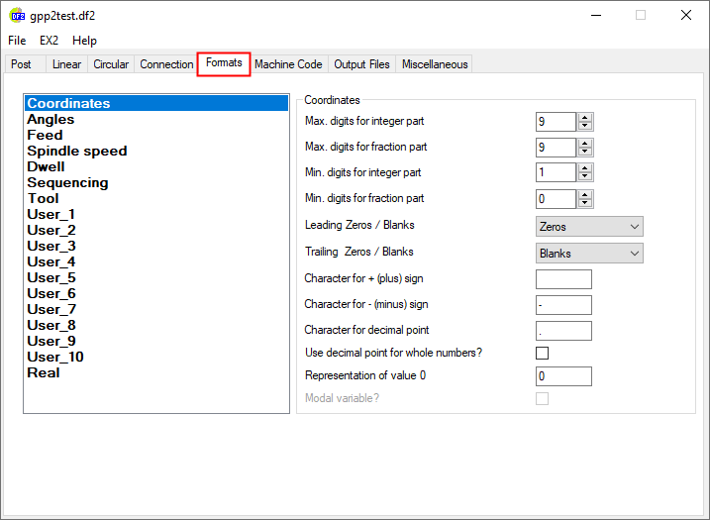The height and width of the screenshot is (520, 710).
Task: Increase min digits for integer part
Action: (585, 168)
